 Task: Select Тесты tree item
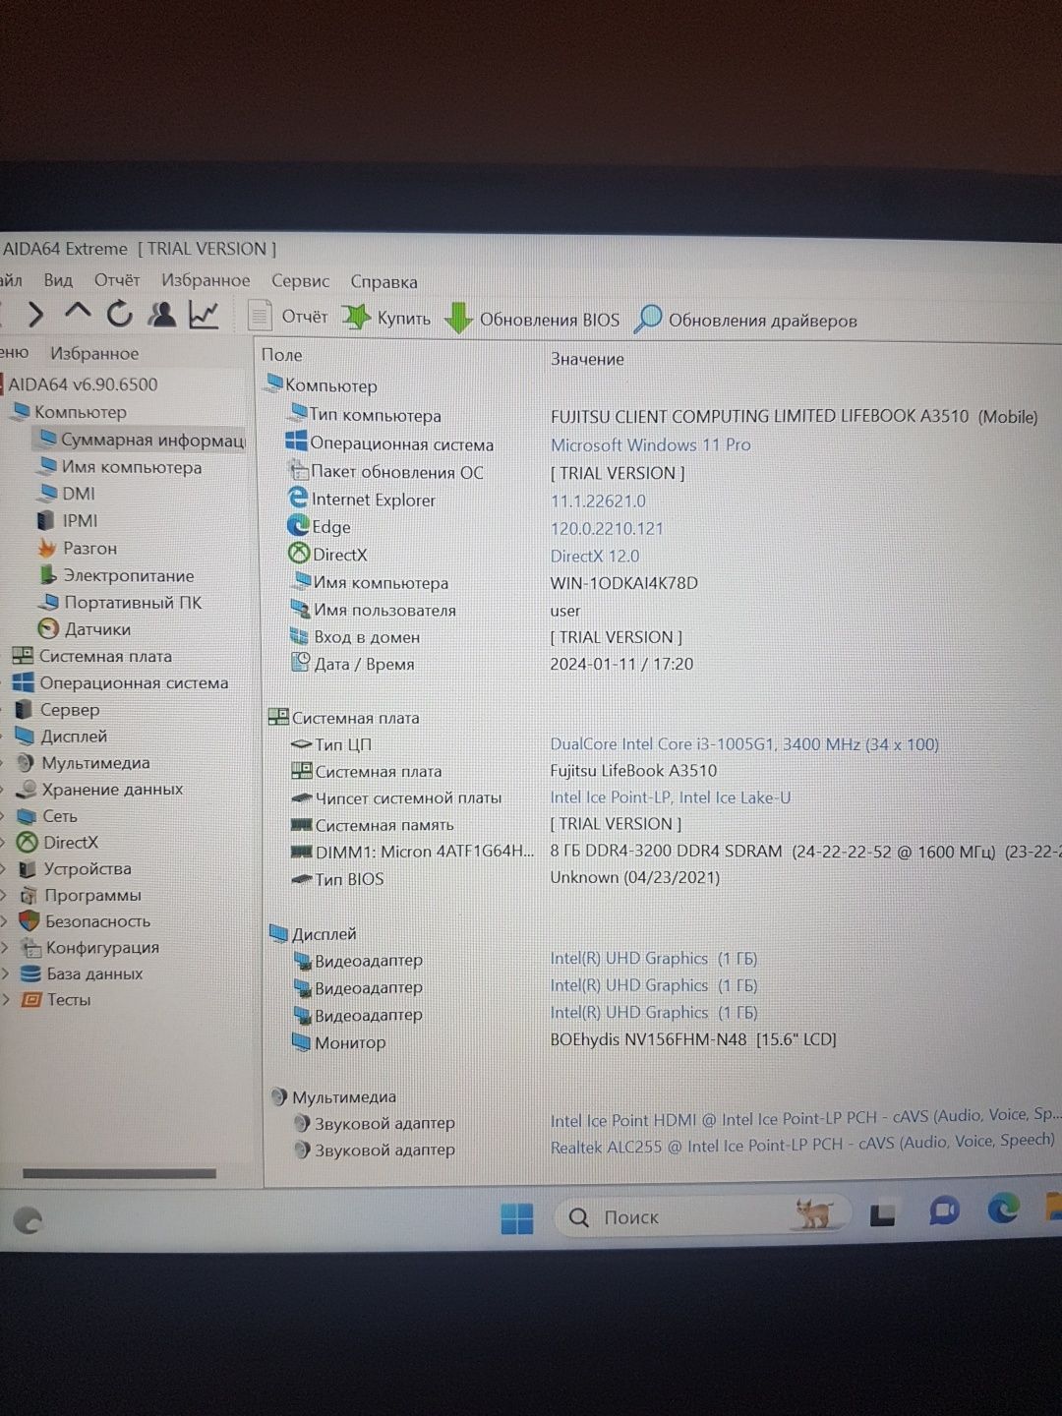56,999
